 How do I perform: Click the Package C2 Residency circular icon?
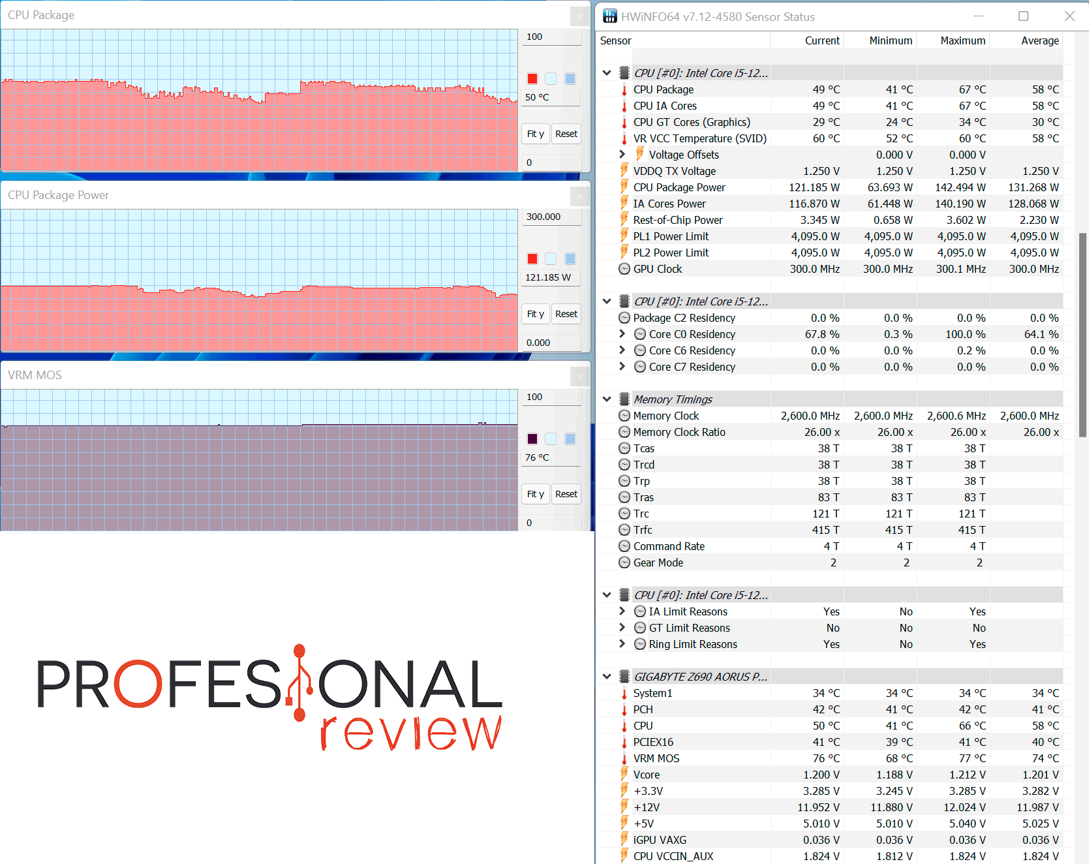[624, 318]
